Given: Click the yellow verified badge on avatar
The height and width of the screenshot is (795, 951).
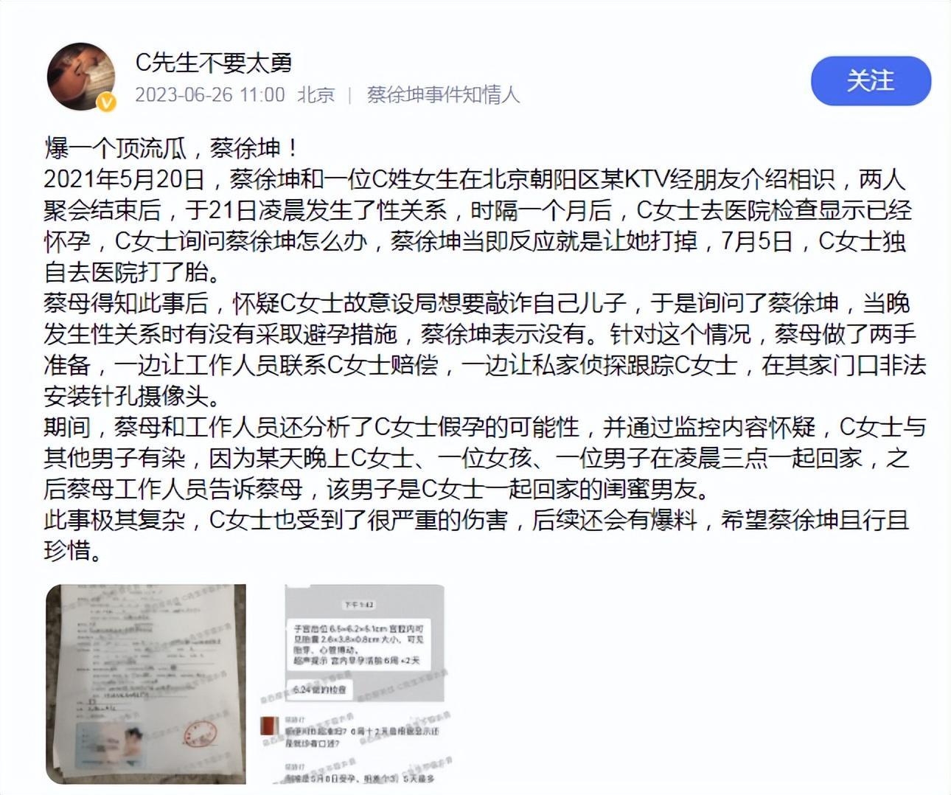Looking at the screenshot, I should click(108, 103).
